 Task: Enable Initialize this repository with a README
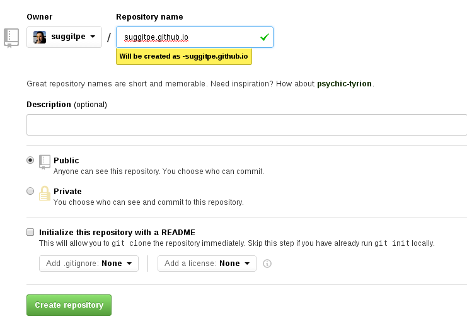click(30, 232)
